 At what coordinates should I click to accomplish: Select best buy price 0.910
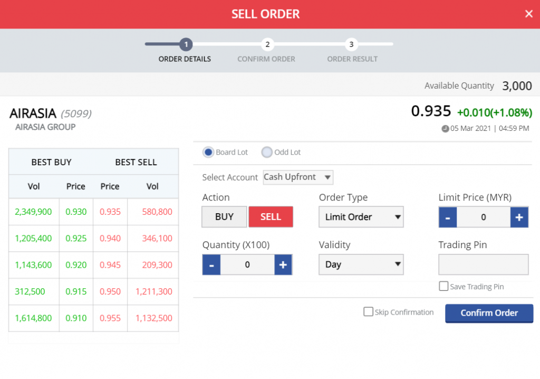(76, 318)
